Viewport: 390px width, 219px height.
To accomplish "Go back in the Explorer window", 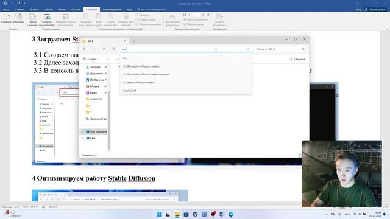I will pyautogui.click(x=85, y=49).
